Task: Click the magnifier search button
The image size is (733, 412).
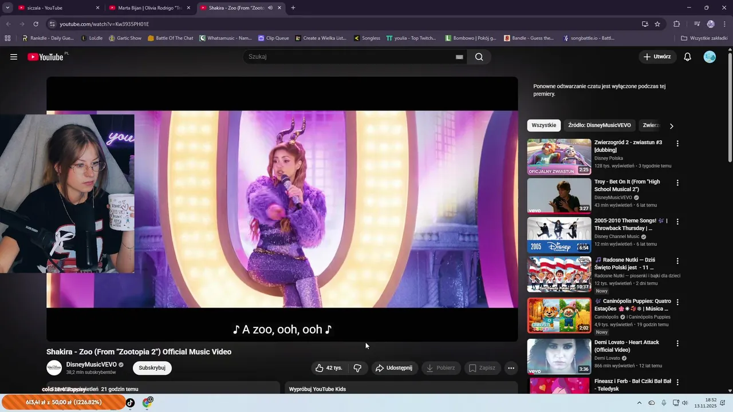Action: 479,57
